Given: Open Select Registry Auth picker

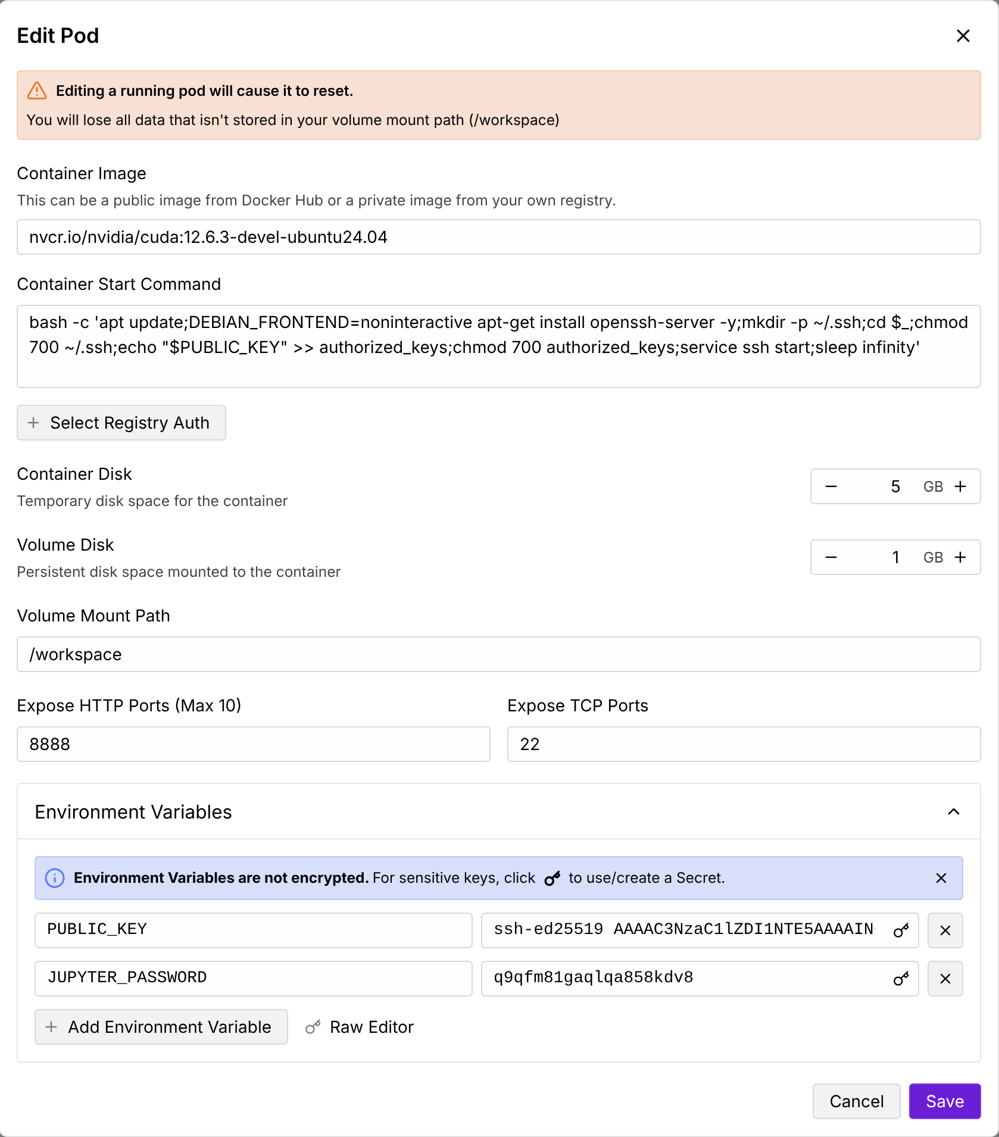Looking at the screenshot, I should pyautogui.click(x=121, y=423).
